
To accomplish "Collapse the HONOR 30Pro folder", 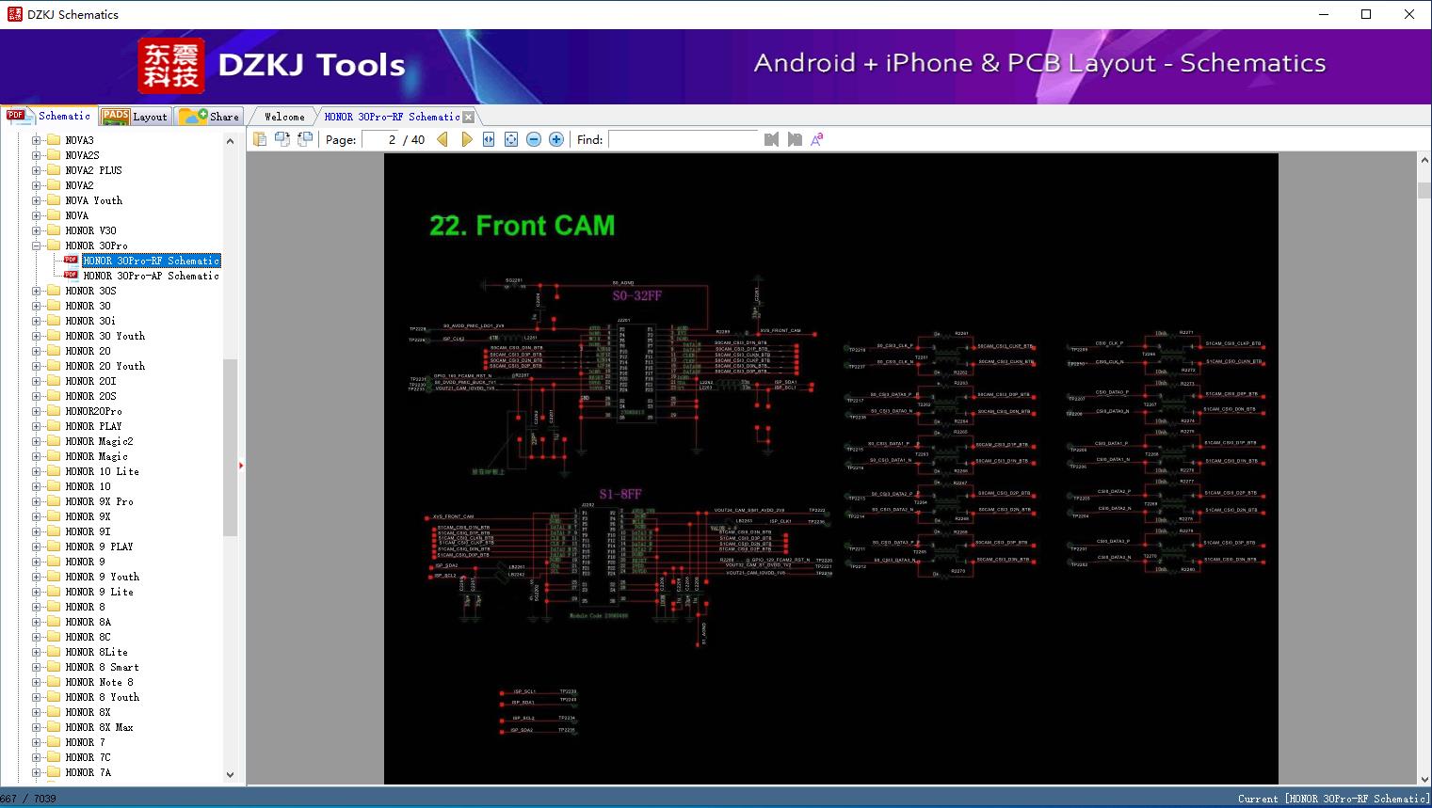I will tap(37, 246).
